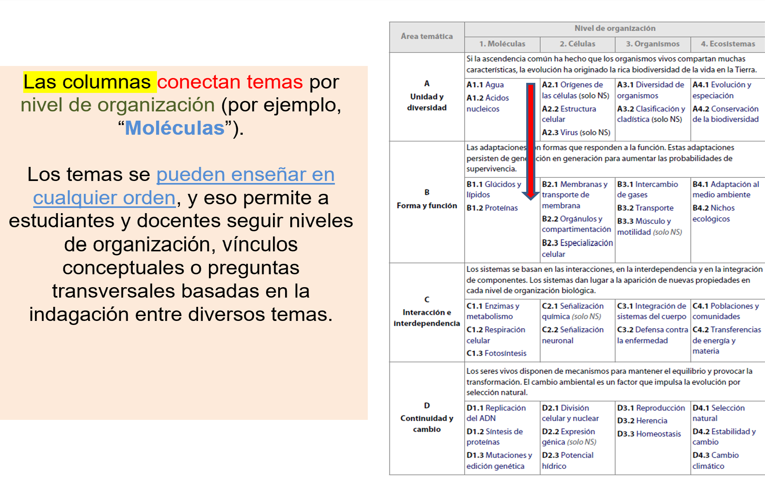
Task: Open topic A2.2 Estructura celular
Action: click(x=569, y=114)
